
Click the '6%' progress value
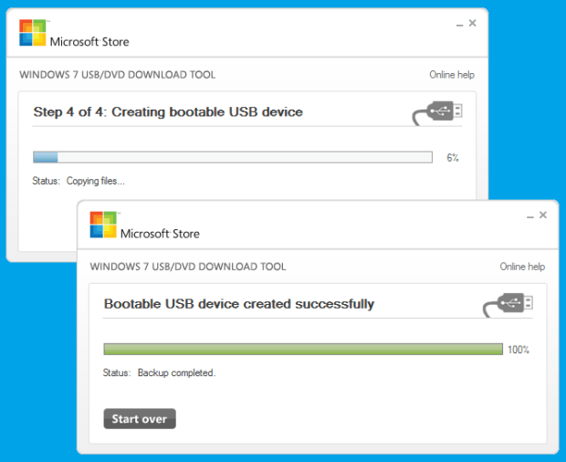(x=453, y=158)
